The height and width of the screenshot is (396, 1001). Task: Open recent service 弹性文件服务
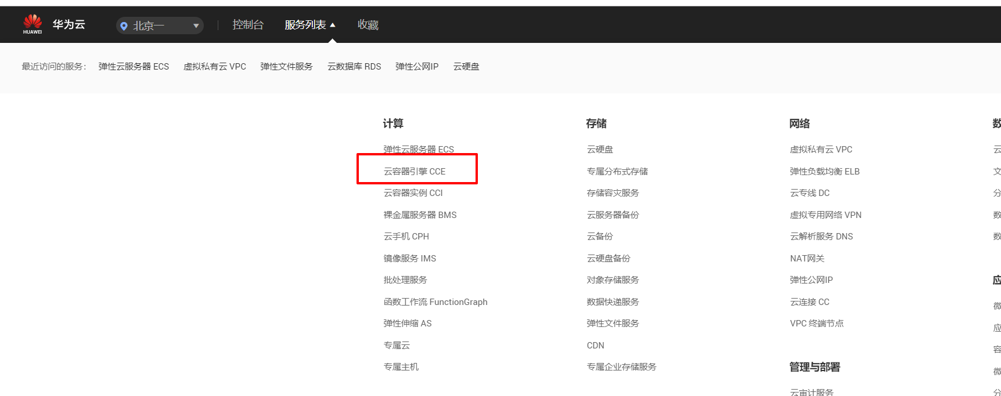[287, 67]
